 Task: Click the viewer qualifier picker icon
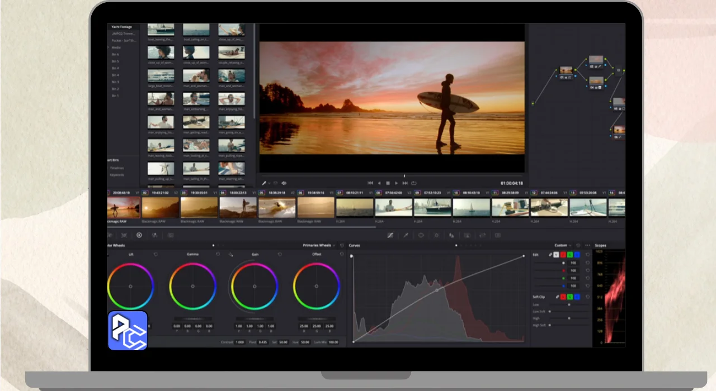point(264,183)
